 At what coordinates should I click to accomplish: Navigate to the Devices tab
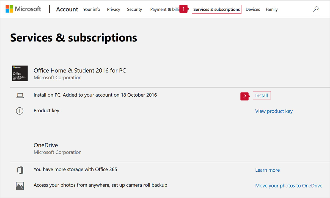tap(253, 9)
